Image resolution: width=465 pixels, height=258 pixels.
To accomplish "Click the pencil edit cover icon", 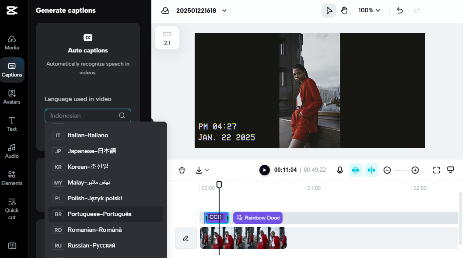I will [186, 238].
